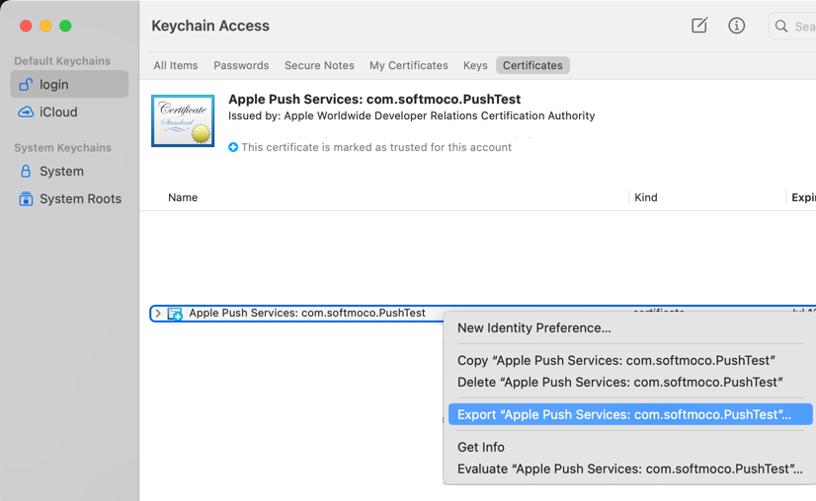Expand the Apple Push Services certificate row
The width and height of the screenshot is (816, 501).
tap(158, 314)
